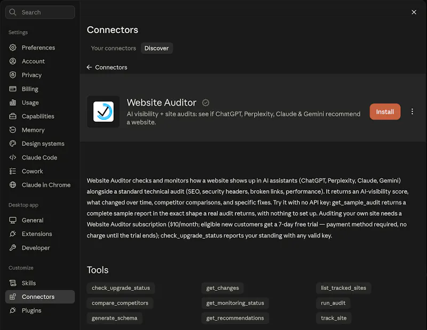This screenshot has height=330, width=427.
Task: Click the Usage bar chart icon
Action: [x=12, y=103]
